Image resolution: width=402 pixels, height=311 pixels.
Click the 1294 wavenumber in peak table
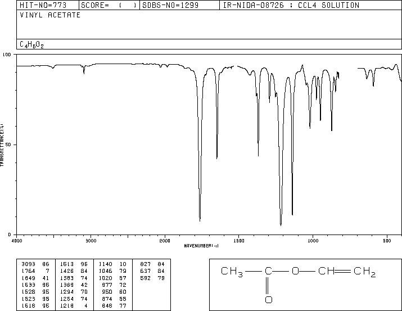click(67, 292)
